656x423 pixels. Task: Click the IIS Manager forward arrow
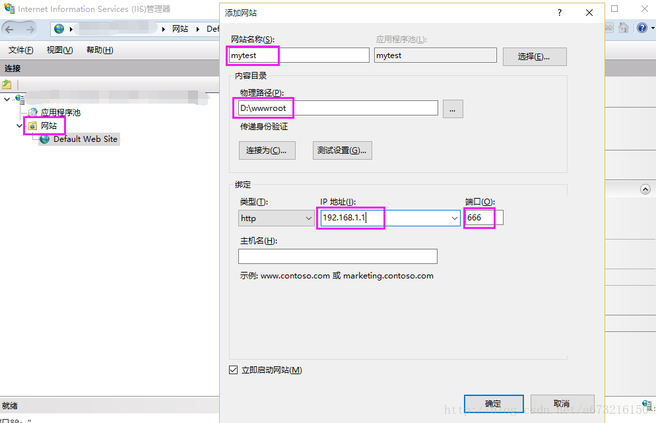[30, 29]
